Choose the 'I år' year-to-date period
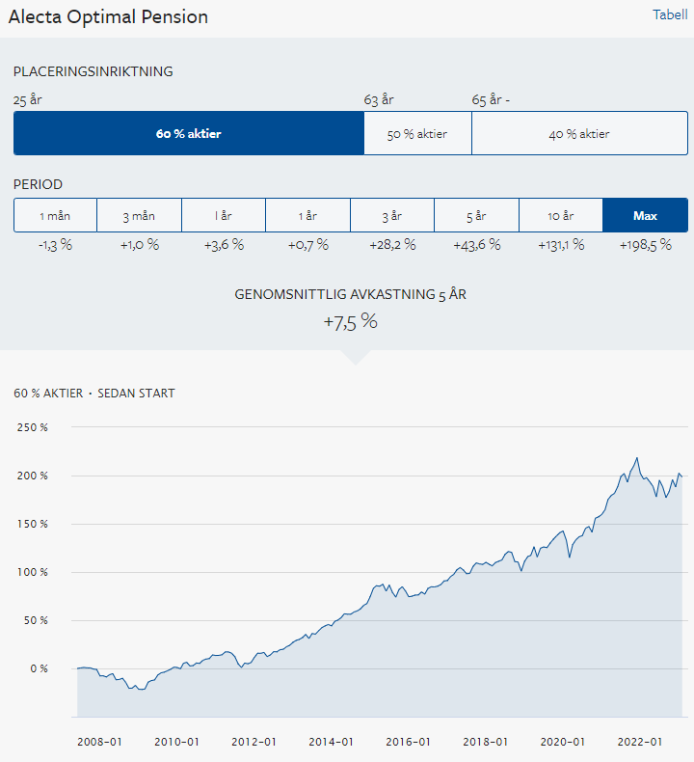Screen dimensions: 694x762 [x=224, y=215]
